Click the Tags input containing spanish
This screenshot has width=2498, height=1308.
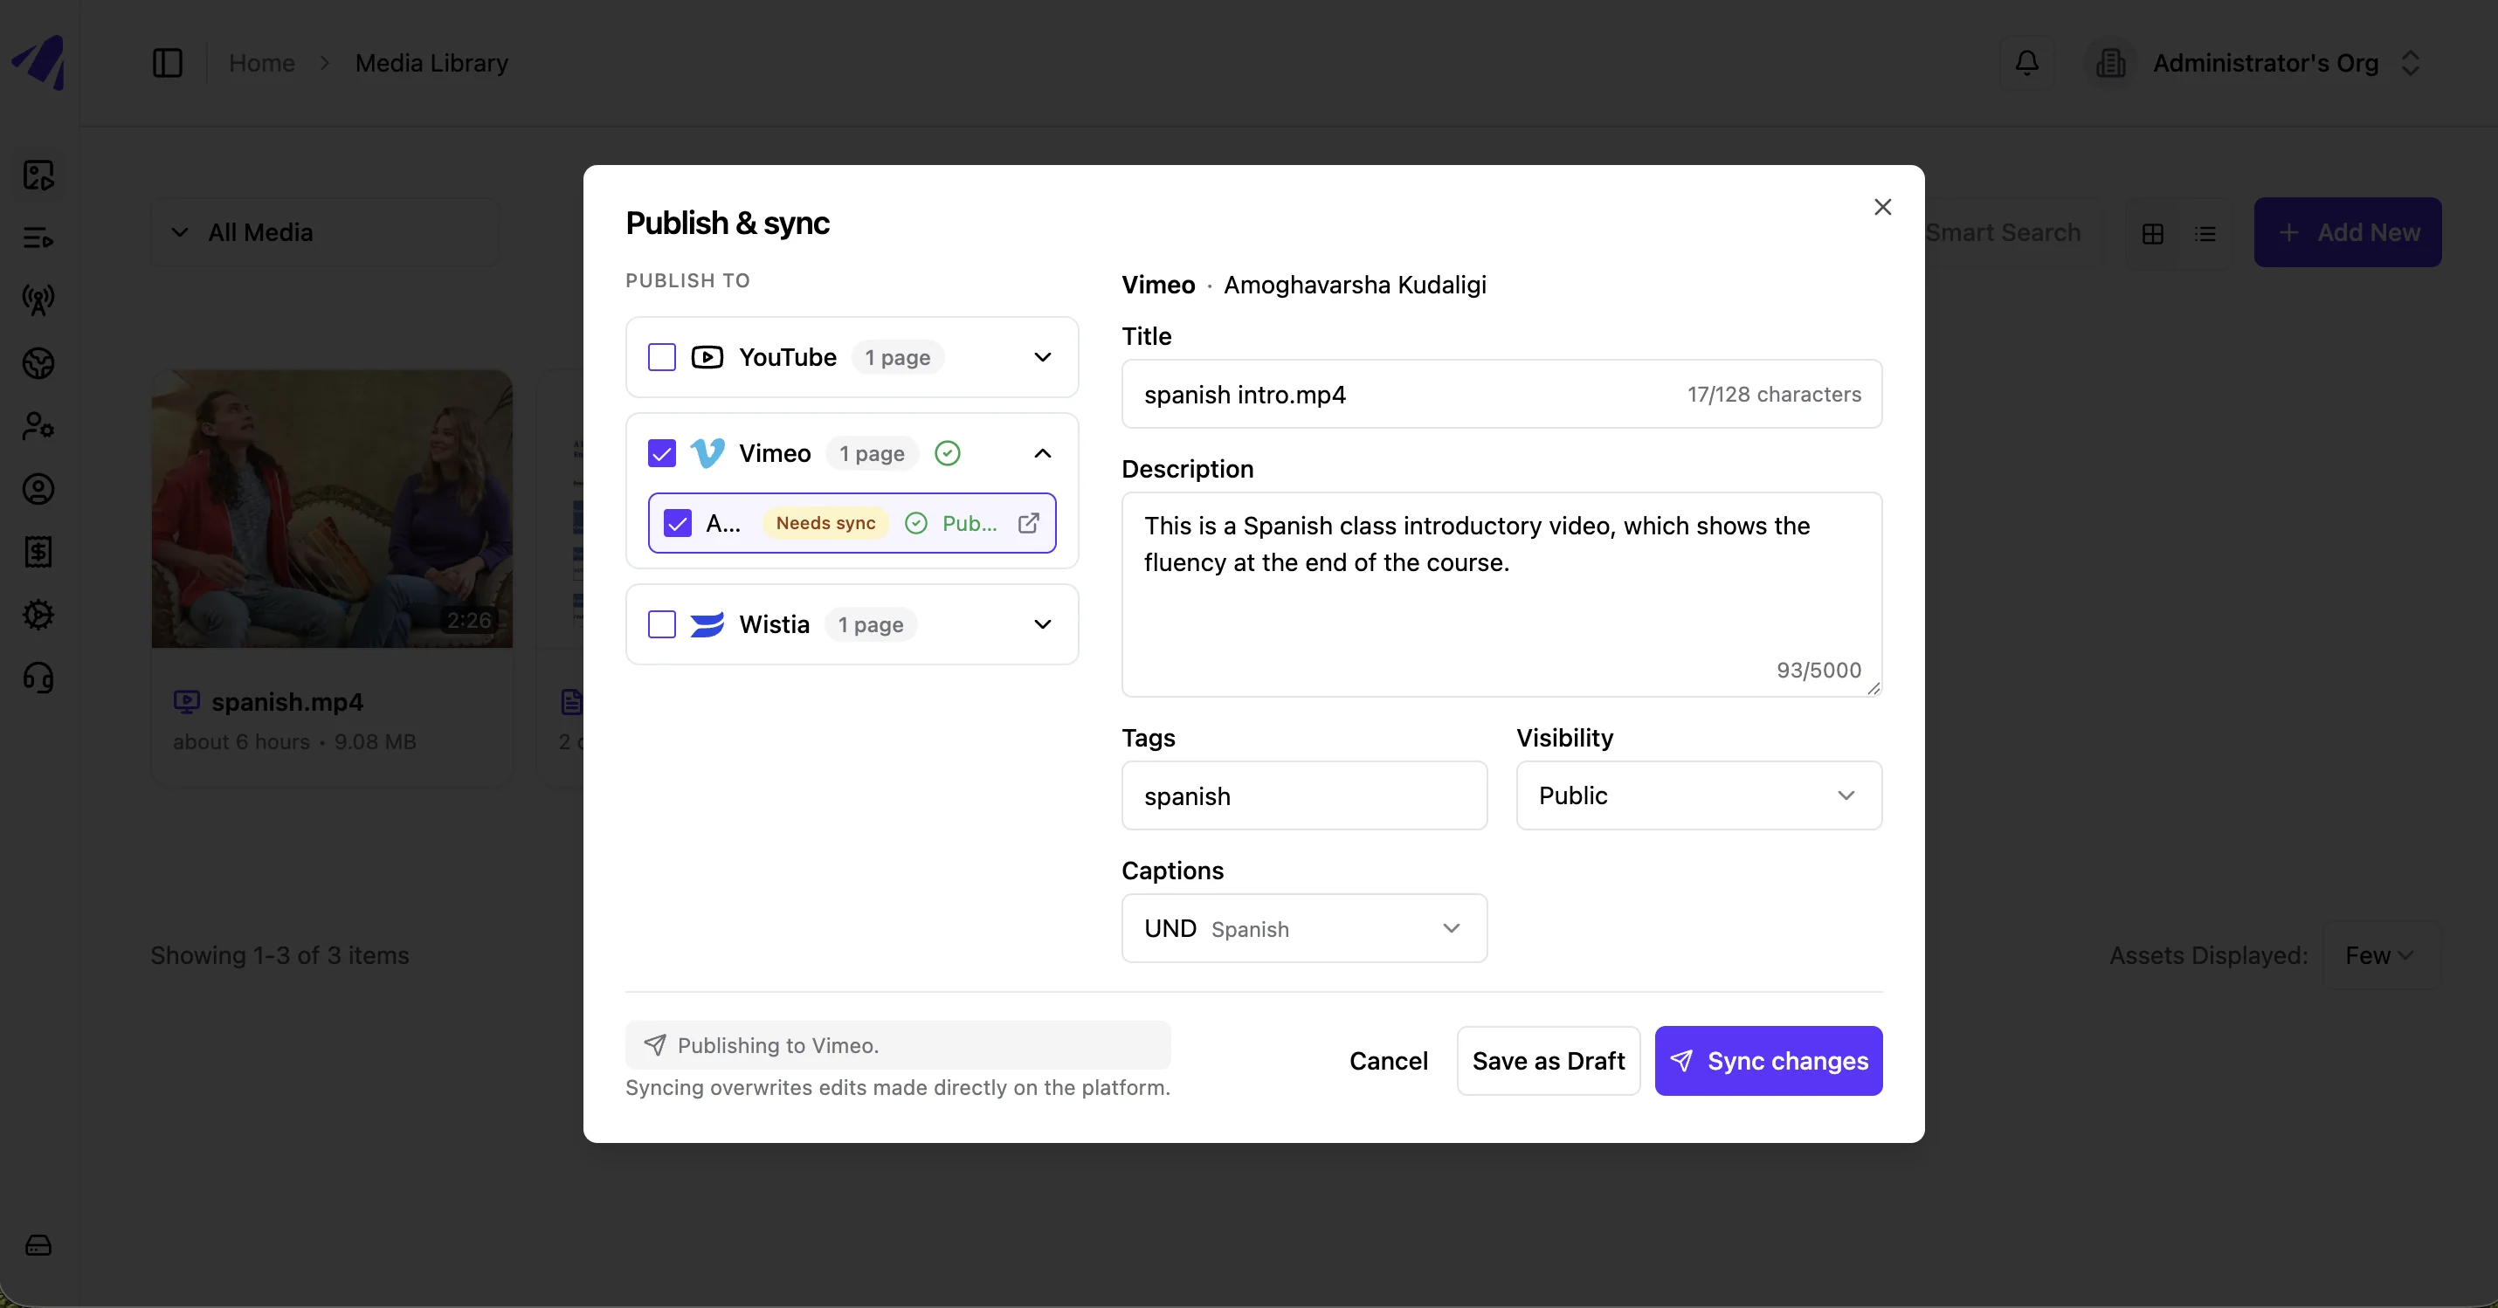[x=1304, y=796]
